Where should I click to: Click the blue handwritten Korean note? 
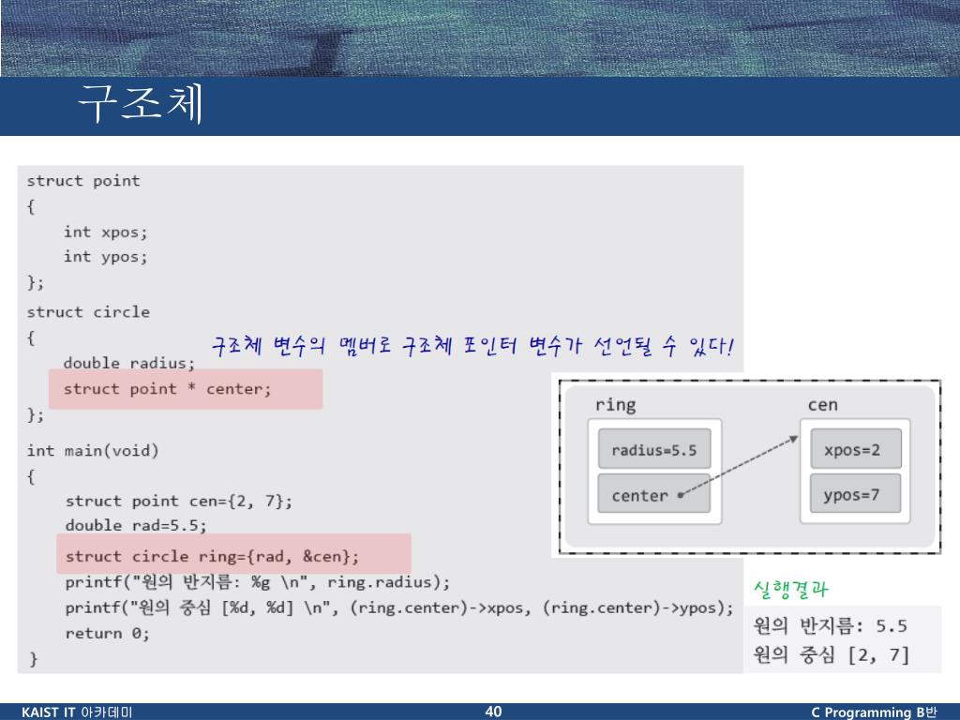472,346
